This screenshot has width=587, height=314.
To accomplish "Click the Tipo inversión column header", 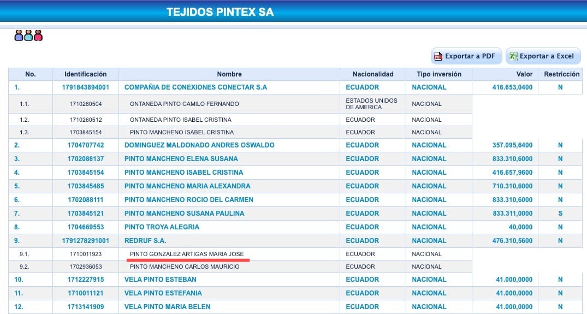I will click(439, 74).
